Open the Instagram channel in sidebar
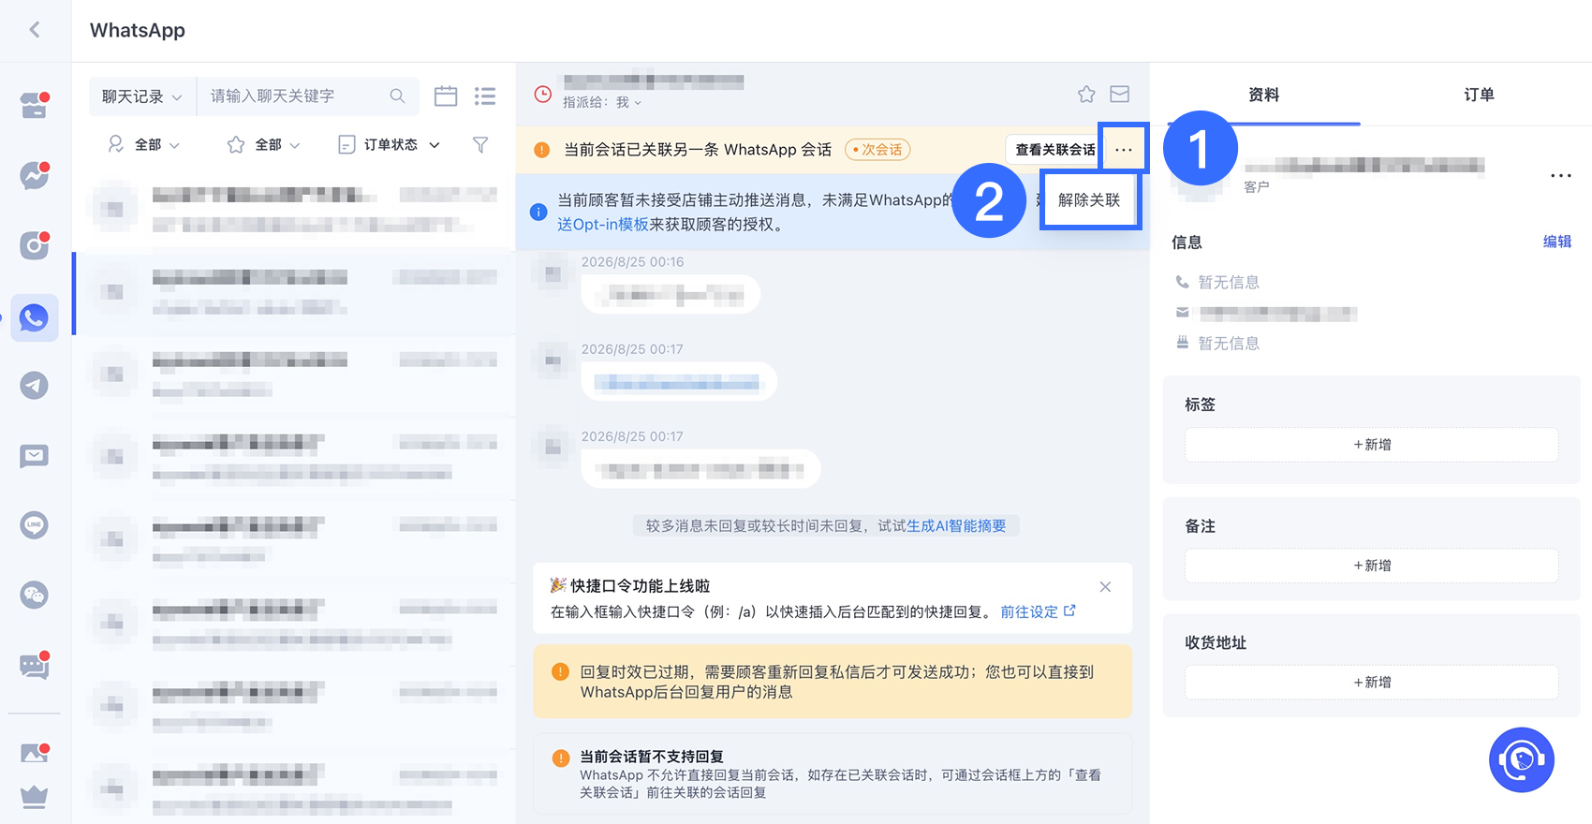This screenshot has height=824, width=1592. (35, 245)
